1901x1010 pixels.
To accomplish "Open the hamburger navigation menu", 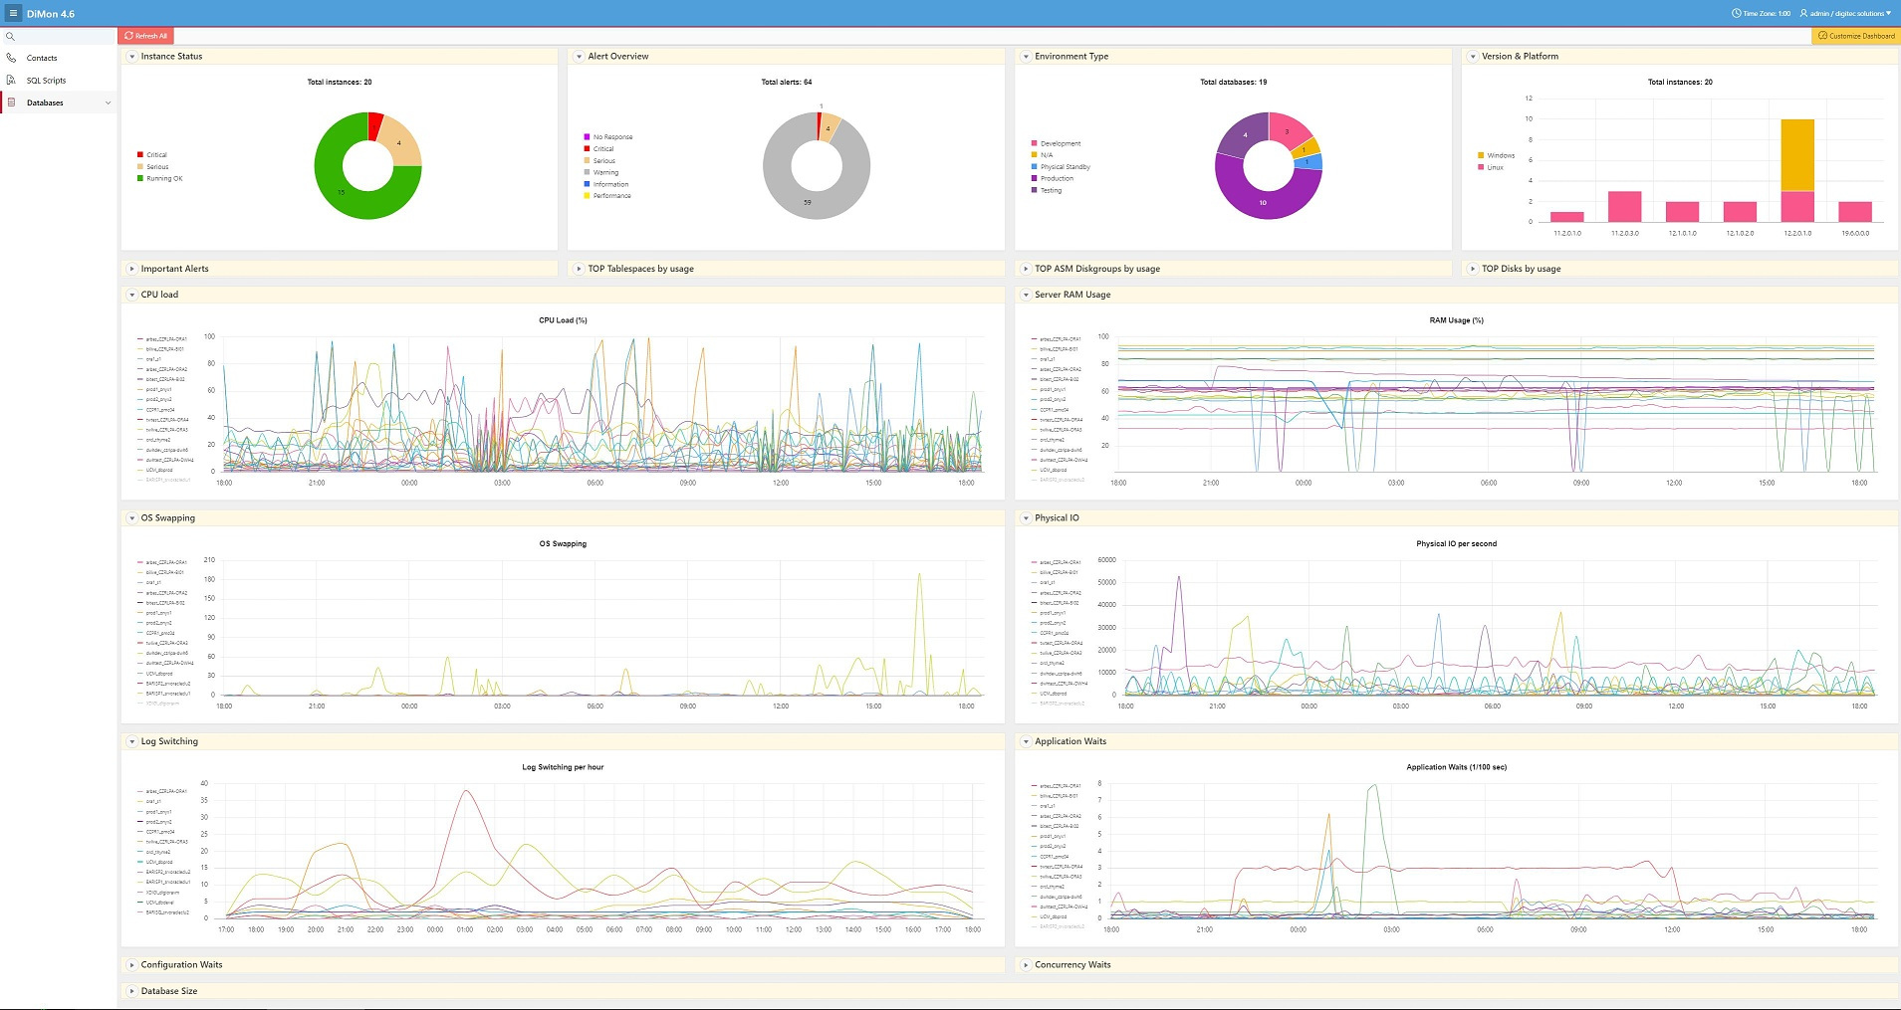I will [x=13, y=14].
